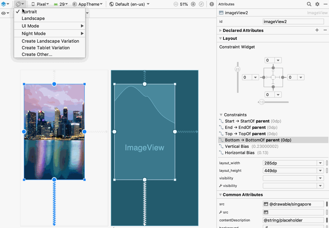Expand the layout_height value dropdown
This screenshot has width=329, height=228.
(x=320, y=171)
